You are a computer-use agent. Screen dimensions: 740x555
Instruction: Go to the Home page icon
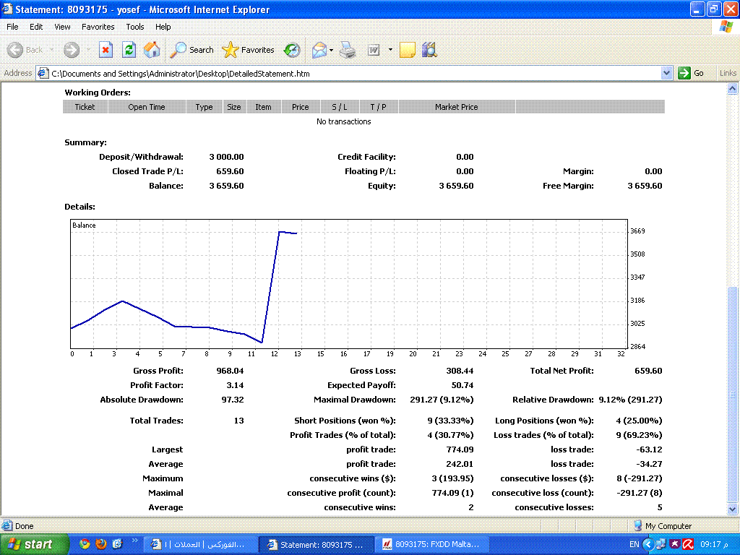point(152,50)
